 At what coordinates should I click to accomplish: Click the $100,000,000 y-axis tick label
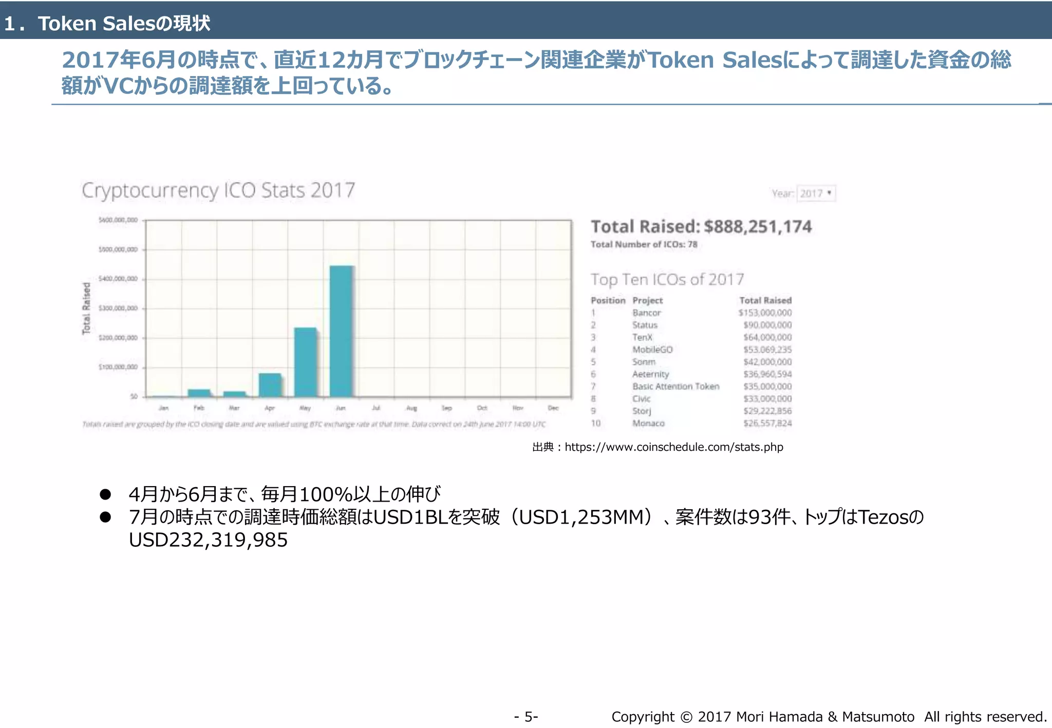click(118, 367)
